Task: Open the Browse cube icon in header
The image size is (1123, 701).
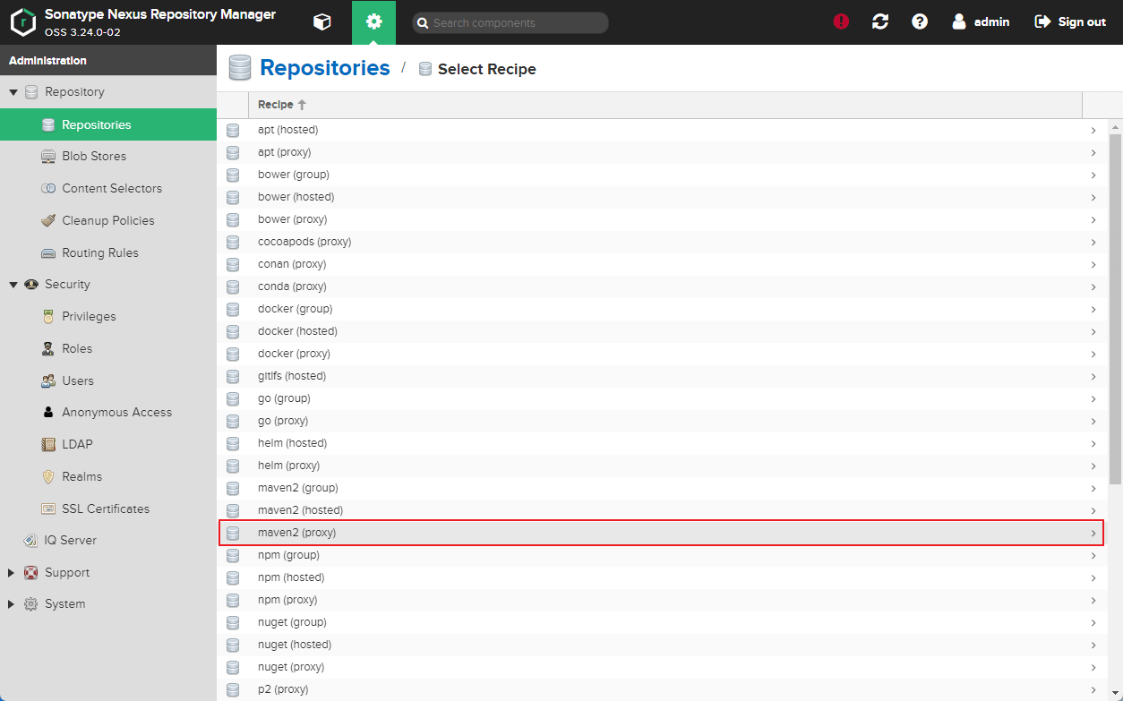Action: tap(322, 22)
